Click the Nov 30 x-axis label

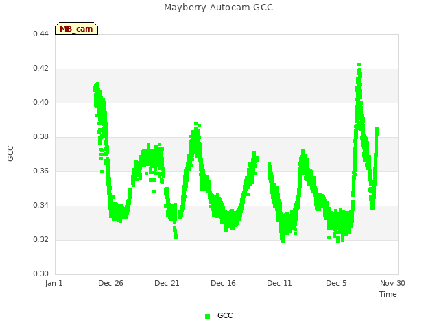click(x=392, y=283)
